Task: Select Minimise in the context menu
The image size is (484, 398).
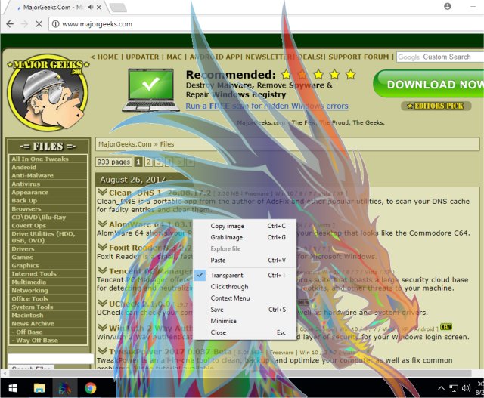Action: coord(244,321)
